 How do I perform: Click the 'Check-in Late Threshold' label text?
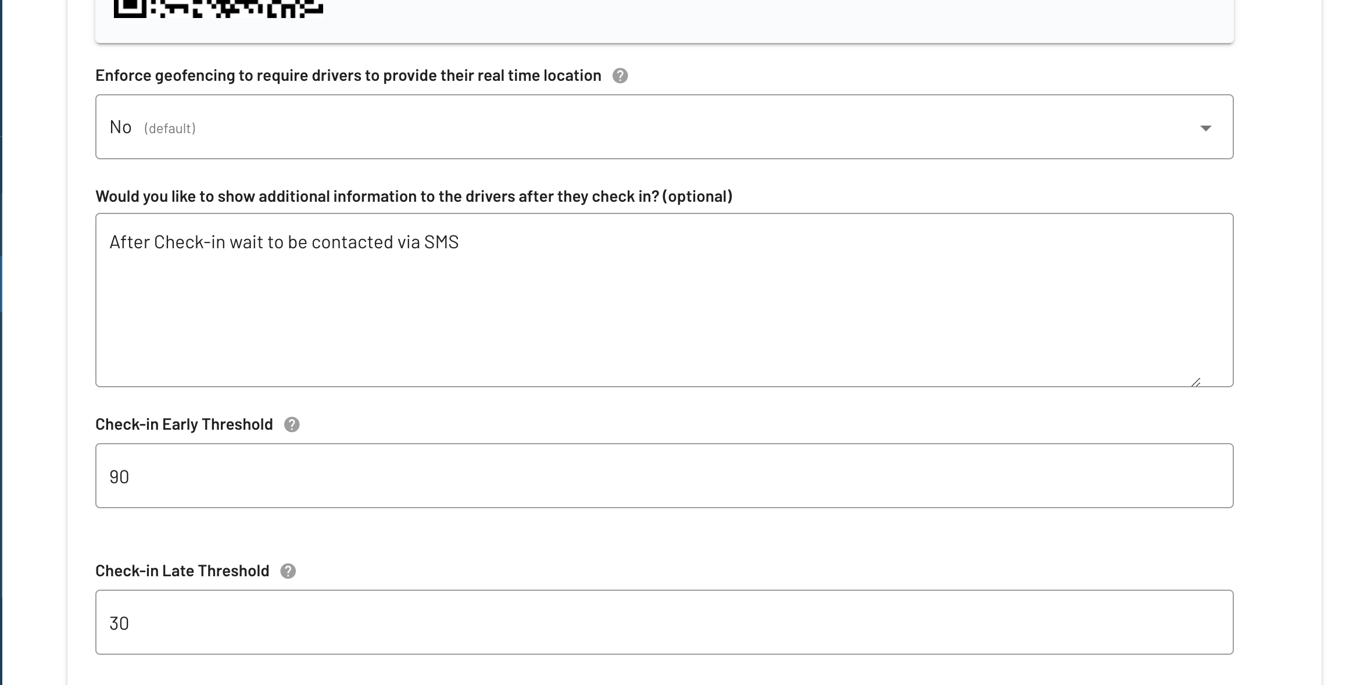[x=182, y=571]
